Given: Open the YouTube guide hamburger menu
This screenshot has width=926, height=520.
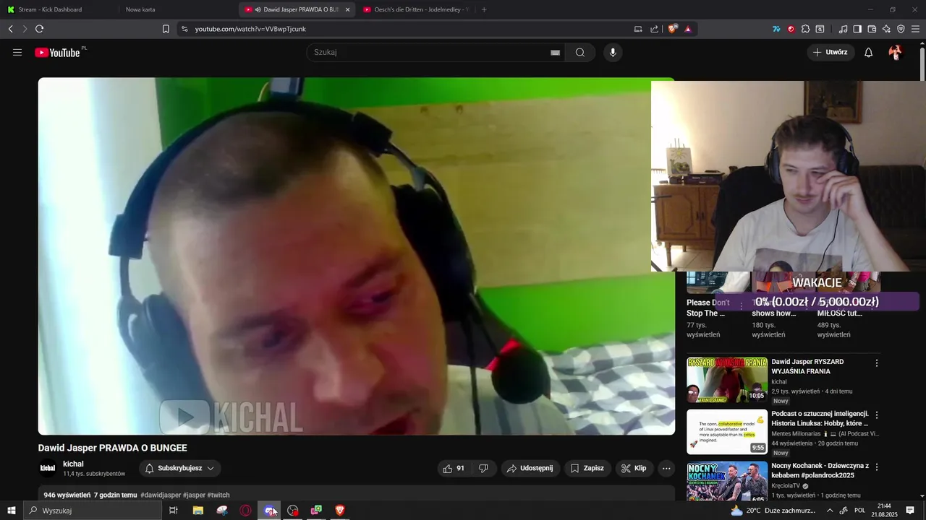Looking at the screenshot, I should [x=17, y=53].
